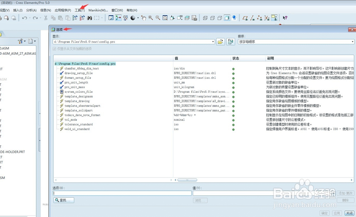Open the 工具(T) menu
The width and height of the screenshot is (356, 217).
pos(80,10)
